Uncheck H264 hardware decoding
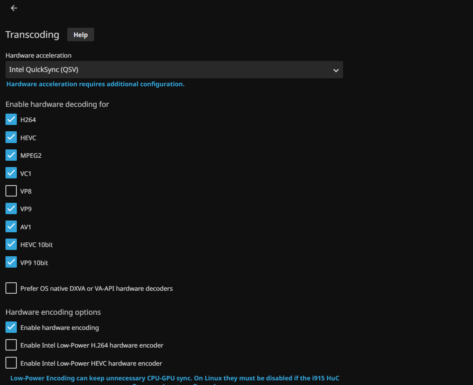 pos(11,120)
